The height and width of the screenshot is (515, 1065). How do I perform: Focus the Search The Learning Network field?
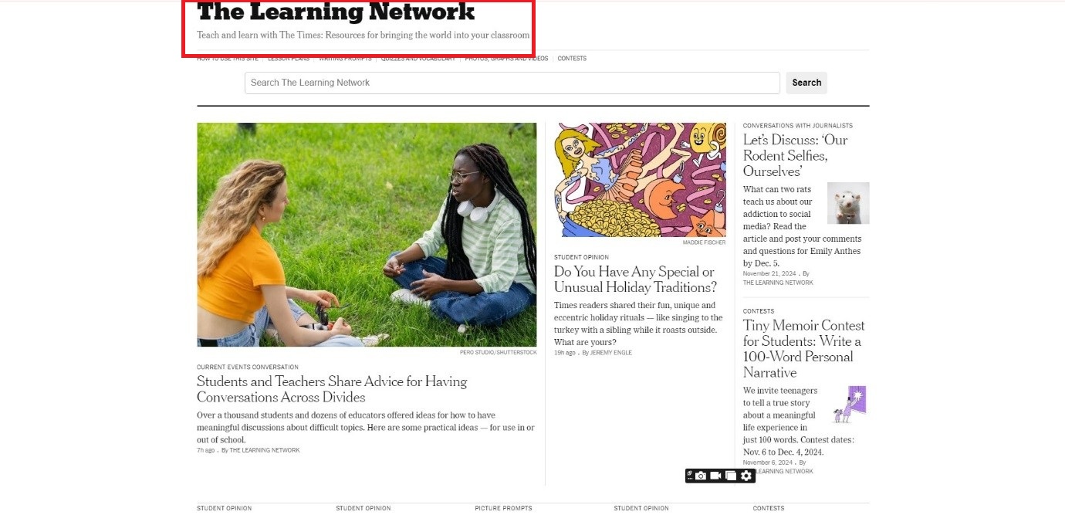(x=512, y=83)
